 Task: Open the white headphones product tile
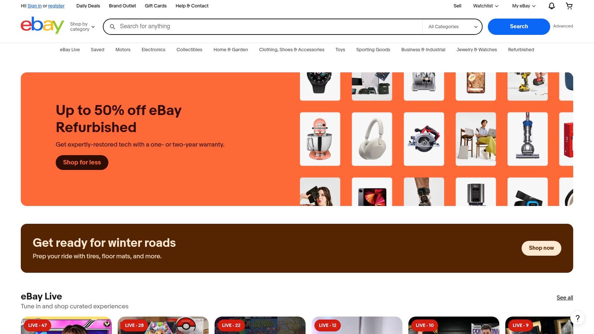coord(372,139)
